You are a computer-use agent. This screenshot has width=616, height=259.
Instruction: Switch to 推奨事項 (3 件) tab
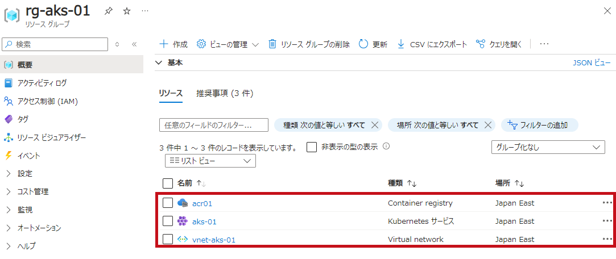click(x=225, y=93)
